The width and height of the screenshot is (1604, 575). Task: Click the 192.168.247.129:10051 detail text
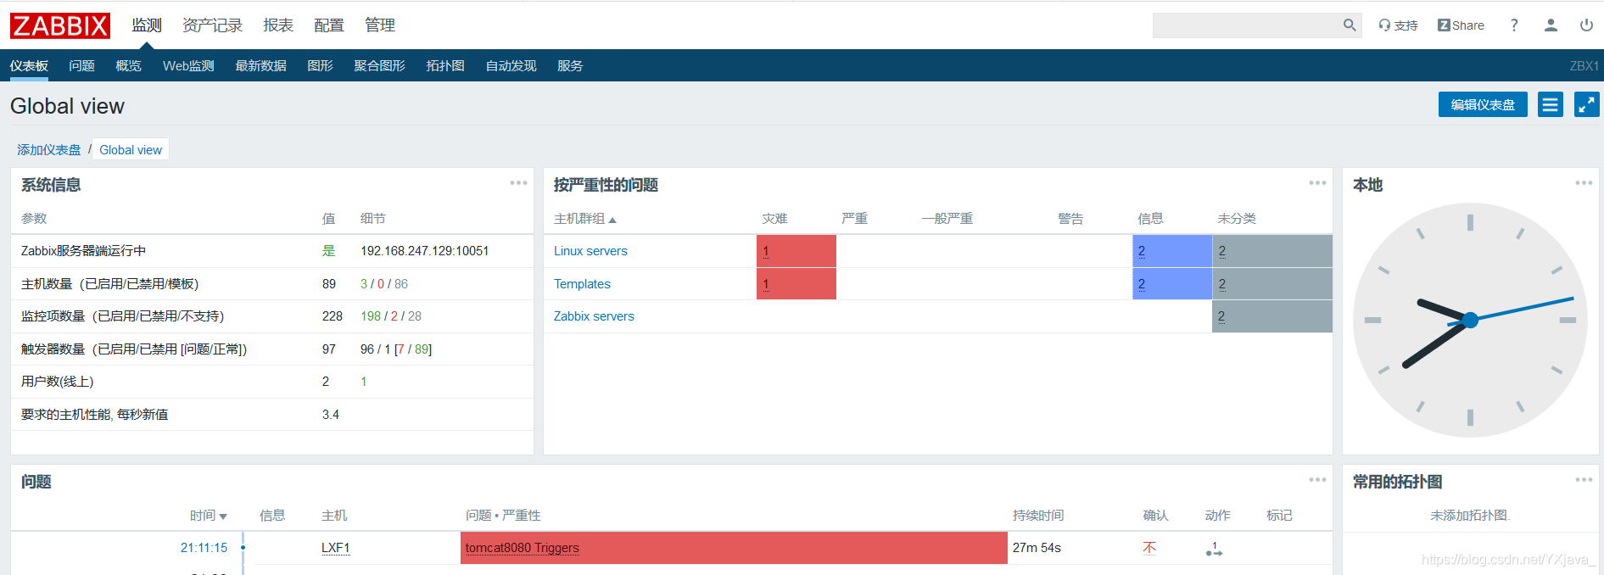(x=425, y=251)
